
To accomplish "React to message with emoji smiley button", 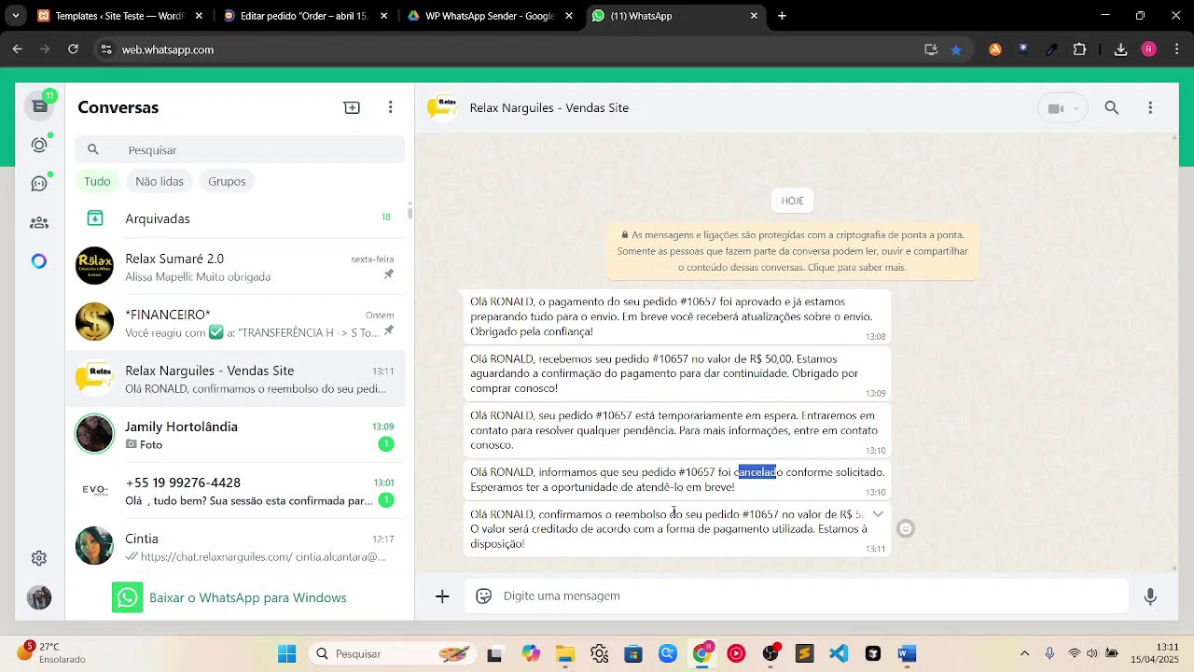I will (x=905, y=529).
